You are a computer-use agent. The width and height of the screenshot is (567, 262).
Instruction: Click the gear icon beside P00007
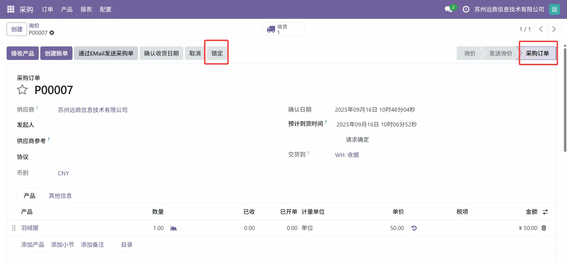tap(52, 33)
